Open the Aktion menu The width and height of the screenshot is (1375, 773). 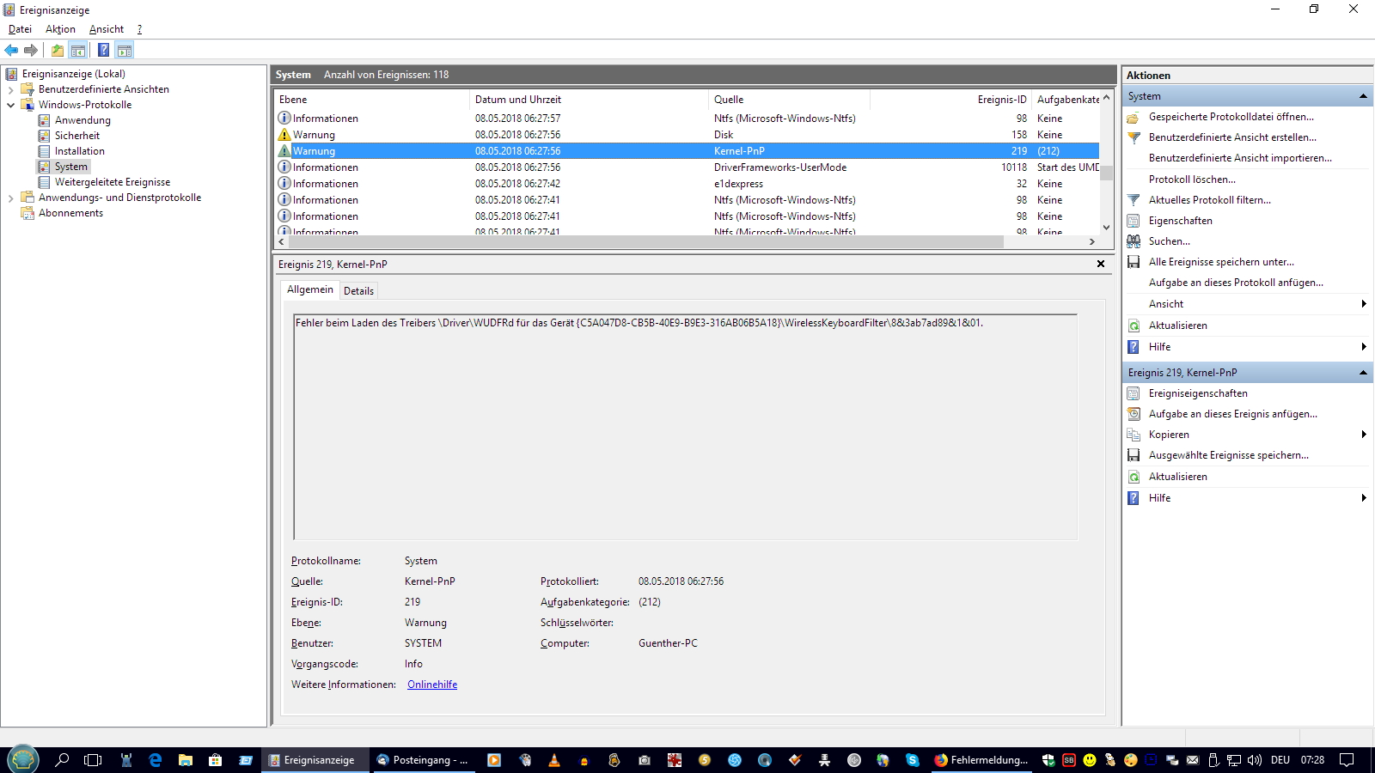pos(60,29)
